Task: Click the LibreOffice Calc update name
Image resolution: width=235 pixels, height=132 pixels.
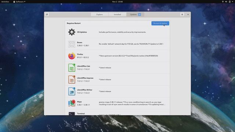Action: point(84,66)
